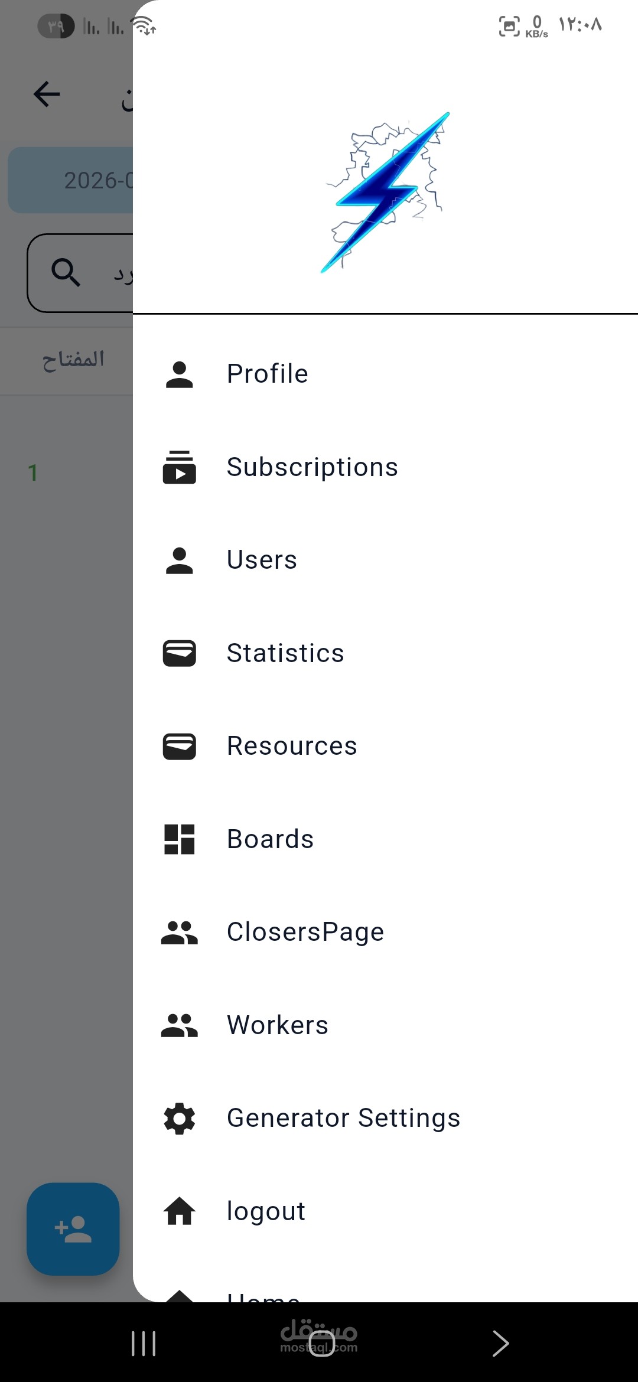The image size is (638, 1382).
Task: Tap the blue date chip 2026
Action: pyautogui.click(x=71, y=180)
